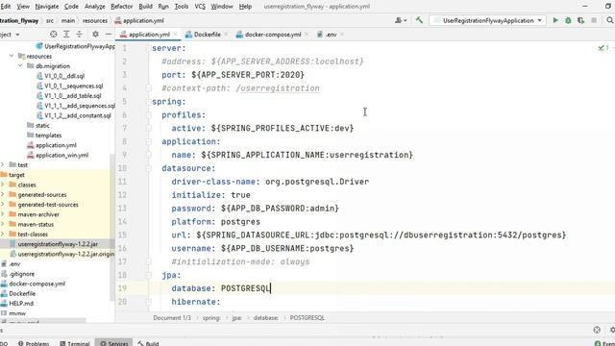615x346 pixels.
Task: Open the Tools menu
Action: point(182,7)
